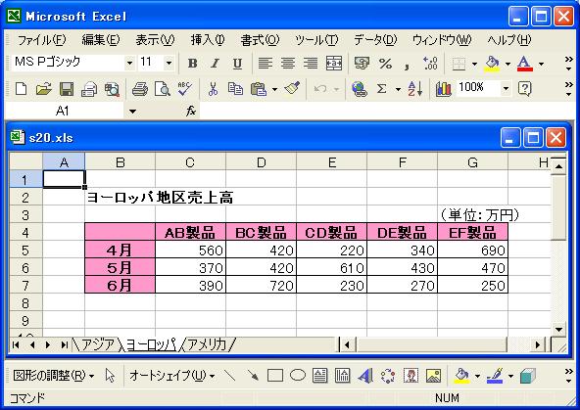Click the Print icon in toolbar
Image resolution: width=580 pixels, height=410 pixels.
[x=140, y=89]
